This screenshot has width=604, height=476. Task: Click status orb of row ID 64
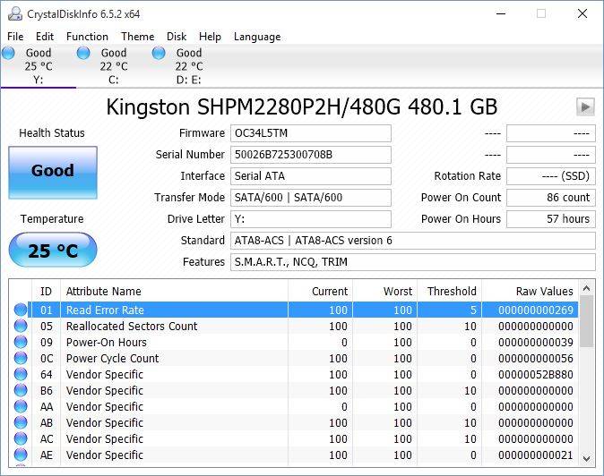click(x=21, y=375)
